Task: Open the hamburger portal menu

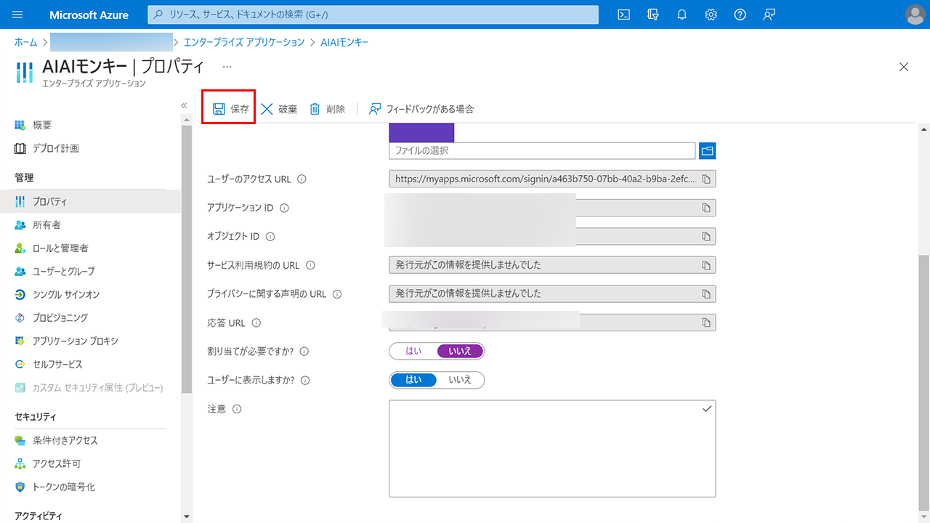Action: 18,15
